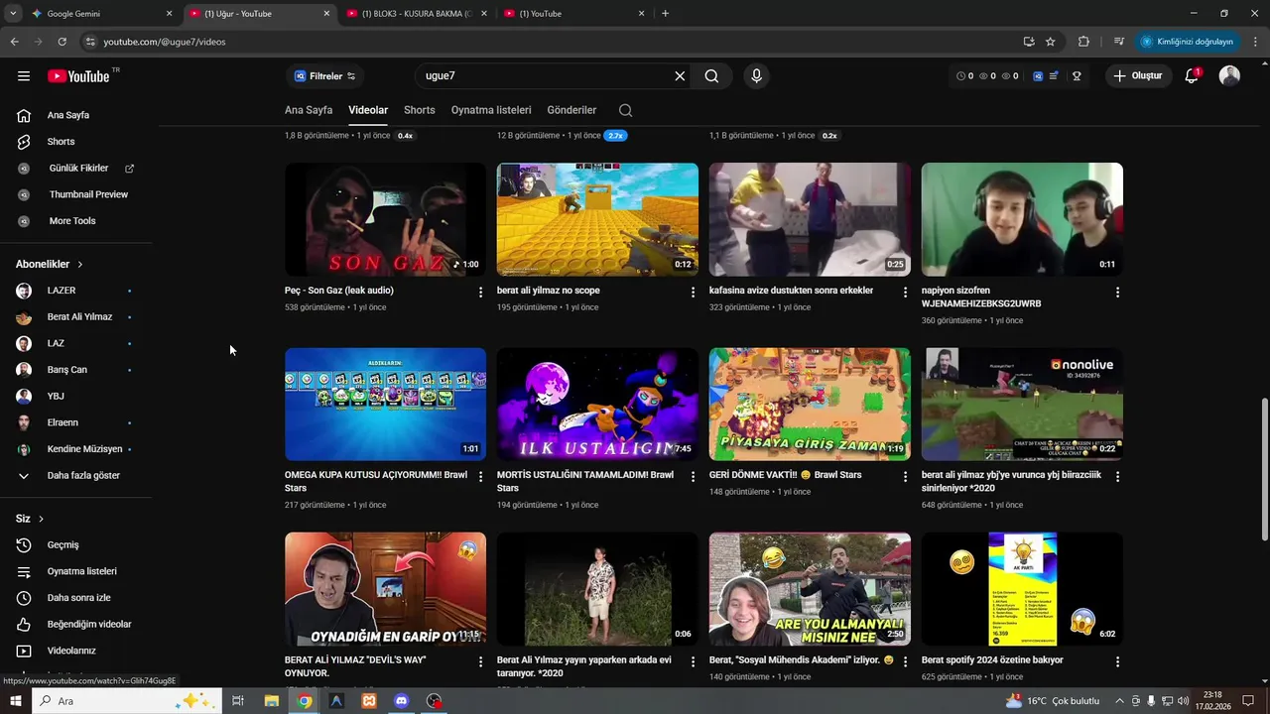Image resolution: width=1270 pixels, height=714 pixels.
Task: Click the Oluştur create button
Action: coord(1138,76)
